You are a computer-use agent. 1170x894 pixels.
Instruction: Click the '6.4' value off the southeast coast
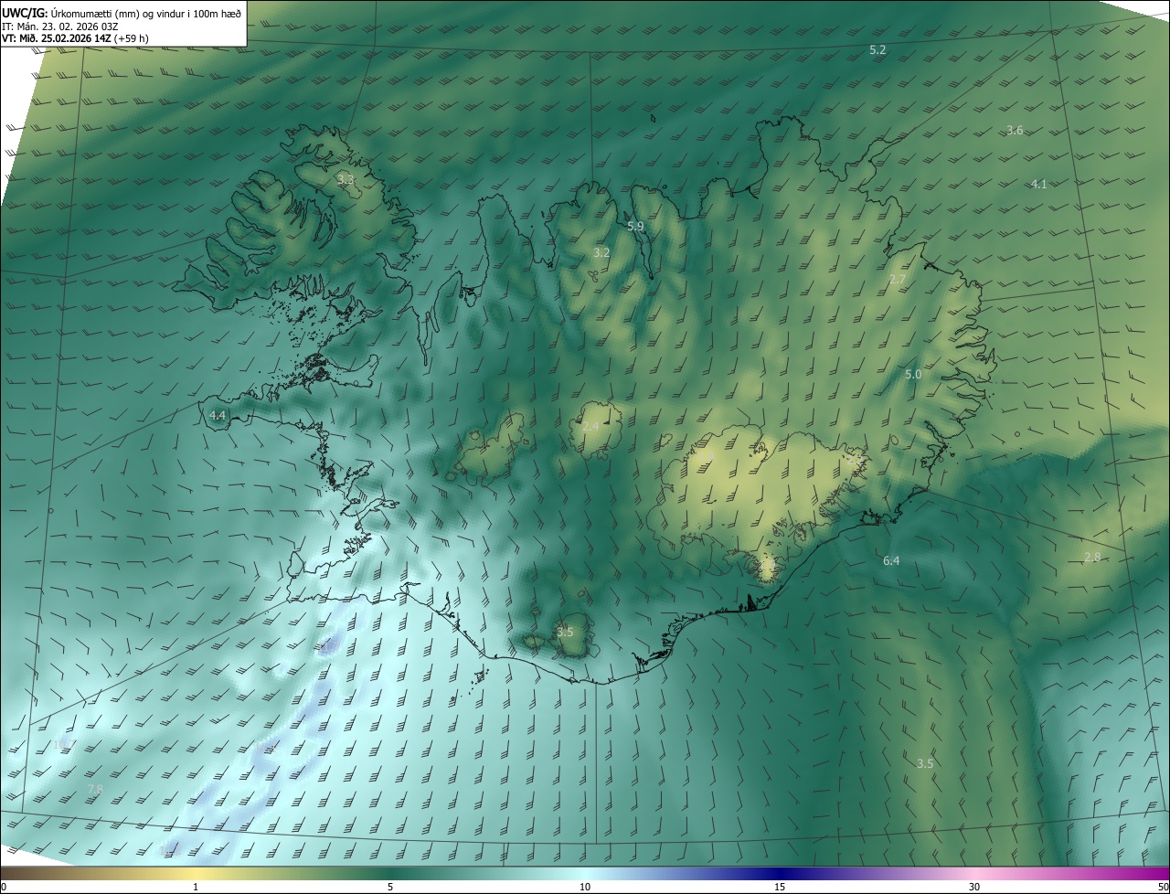891,560
